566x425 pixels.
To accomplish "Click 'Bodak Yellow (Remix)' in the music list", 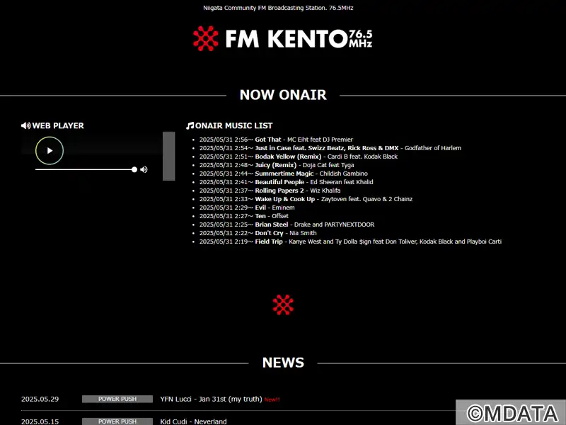I will pos(299,157).
